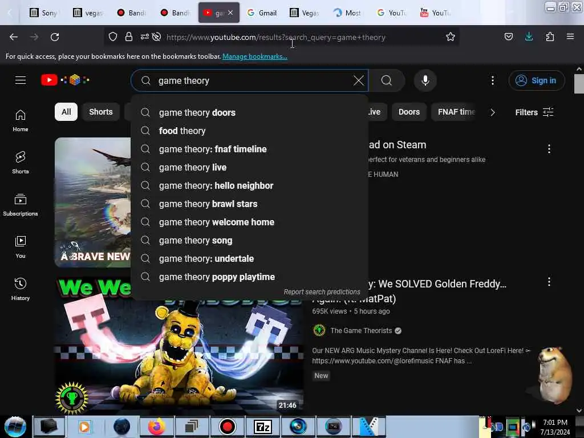Image resolution: width=584 pixels, height=438 pixels.
Task: Open the extensions puzzle icon
Action: [550, 36]
